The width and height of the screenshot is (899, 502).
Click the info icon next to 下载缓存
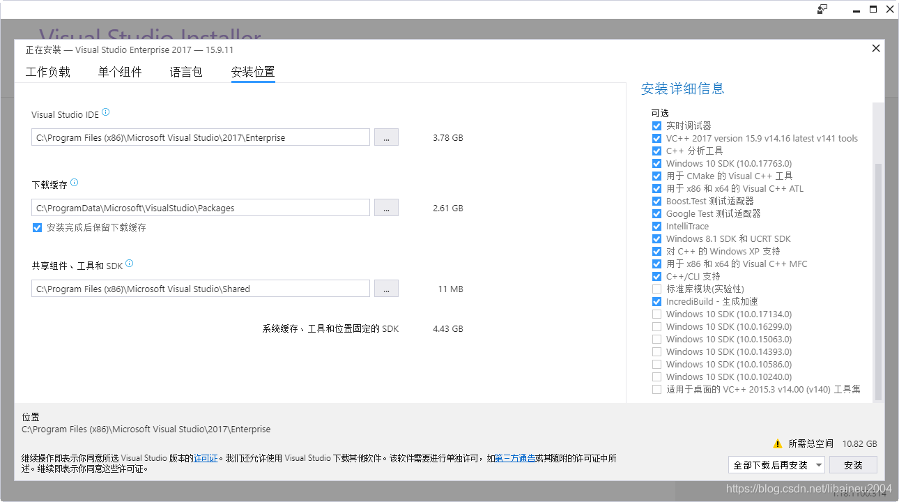coord(75,183)
